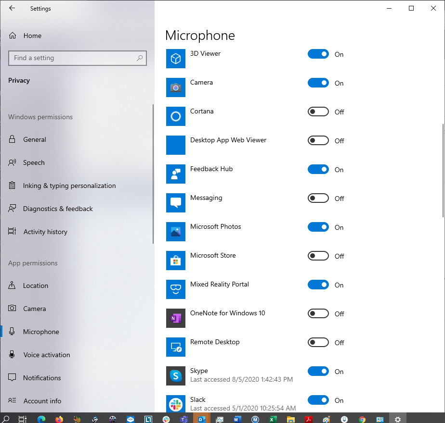
Task: Turn on Microsoft Store microphone access
Action: [318, 256]
